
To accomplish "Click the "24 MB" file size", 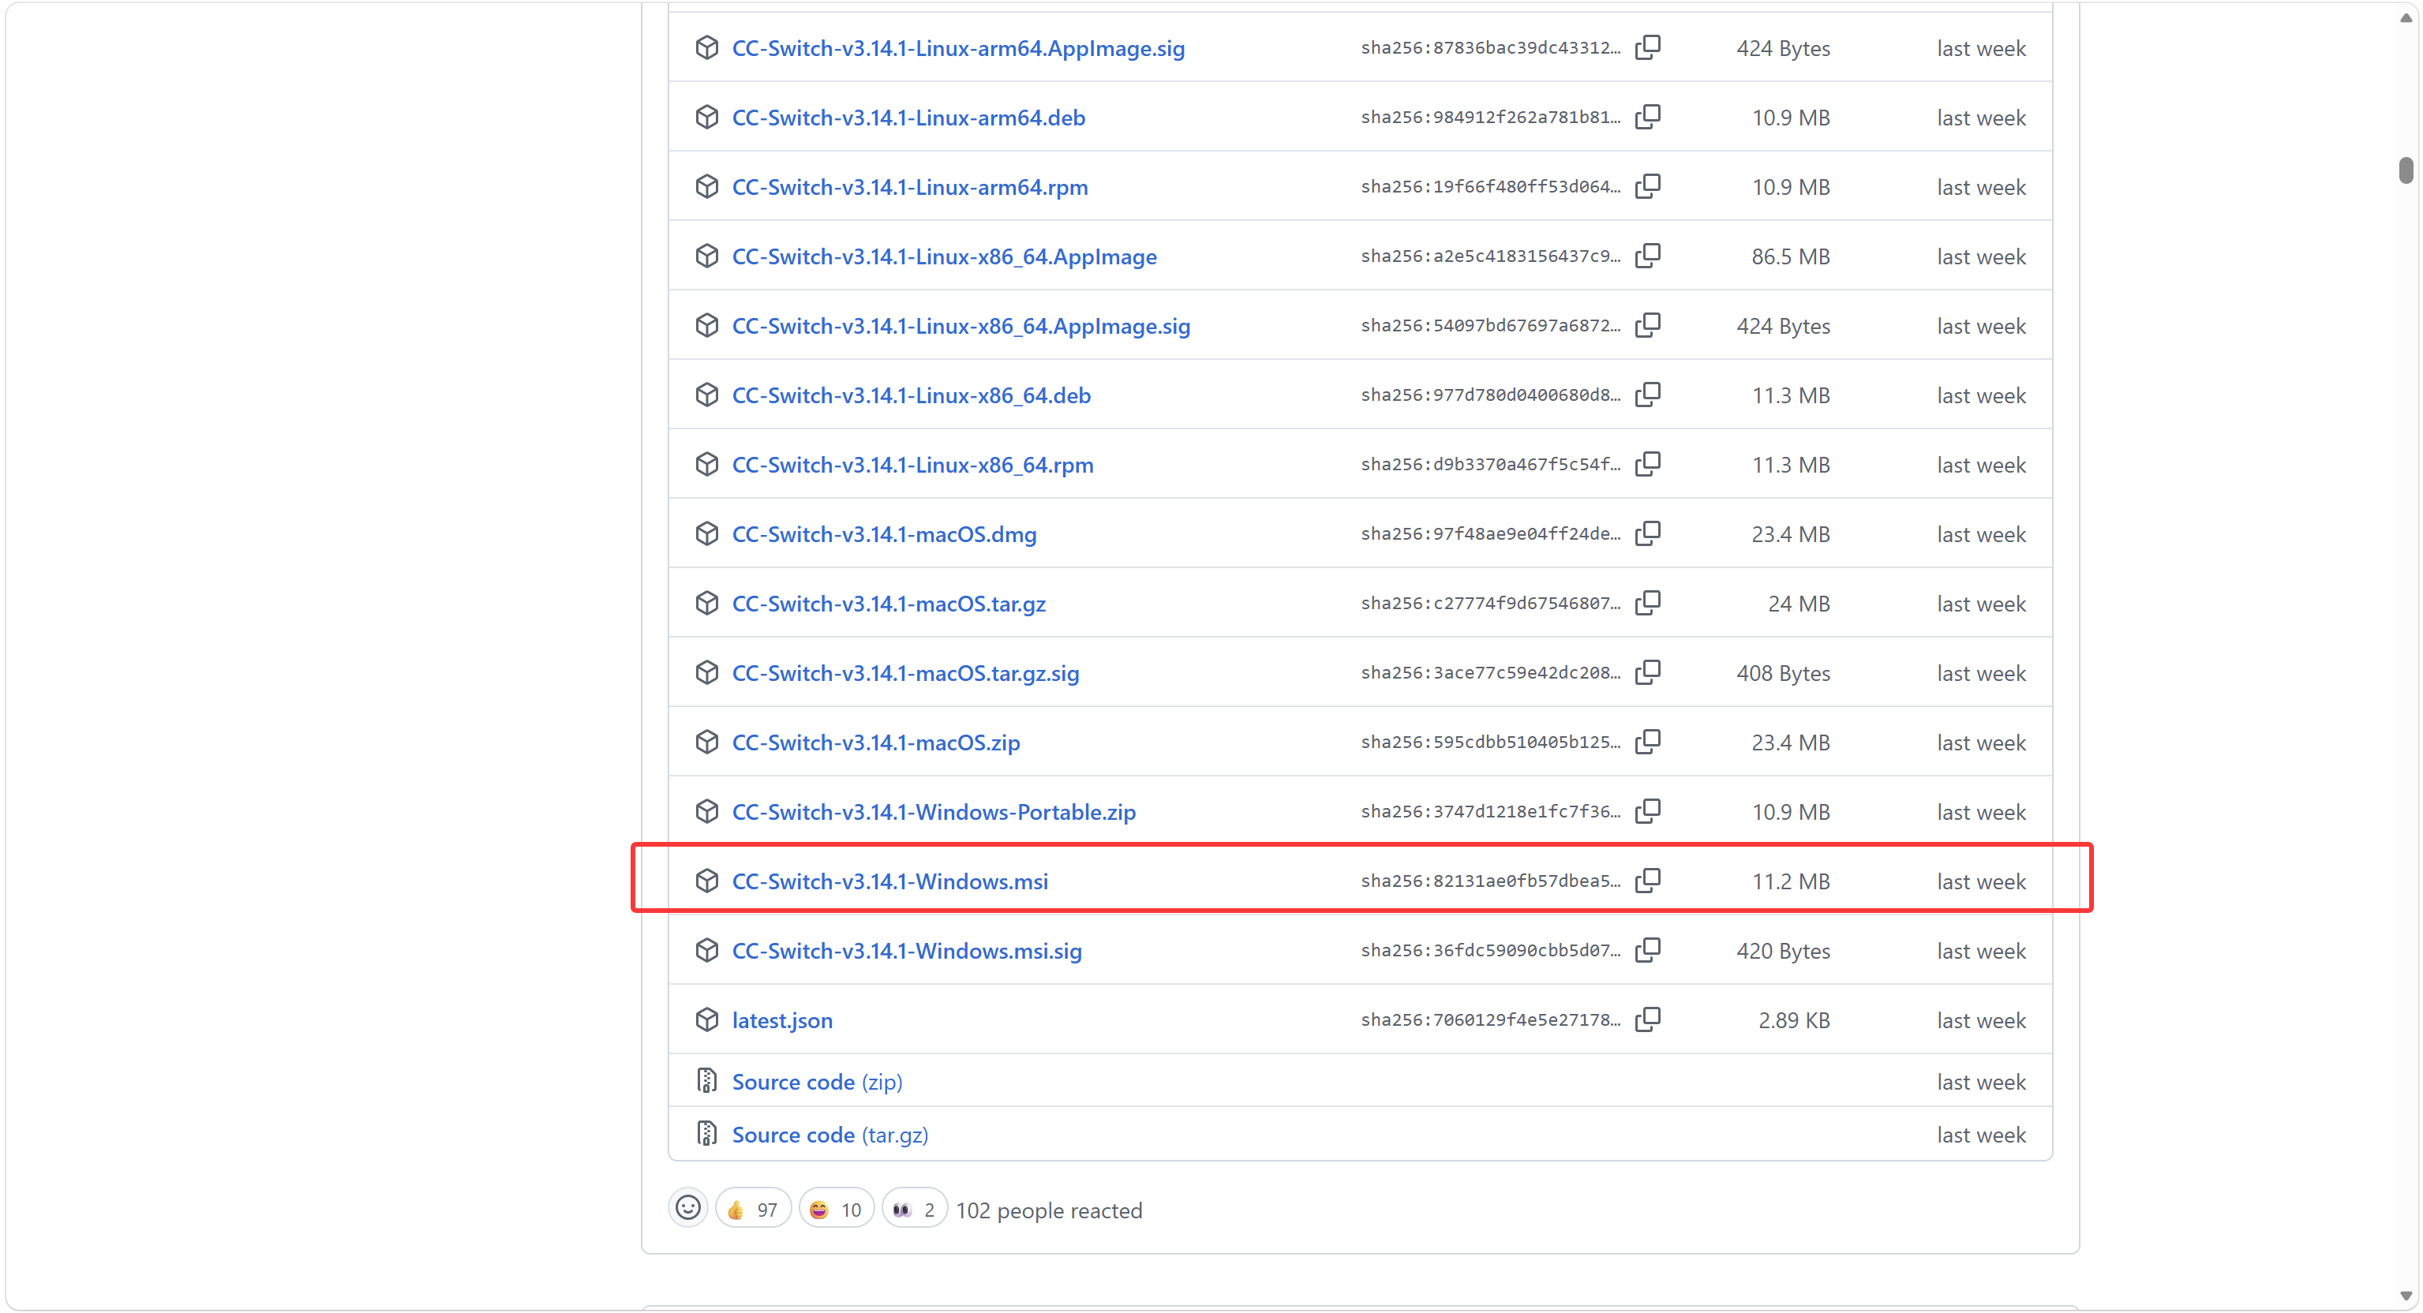I will click(1799, 604).
